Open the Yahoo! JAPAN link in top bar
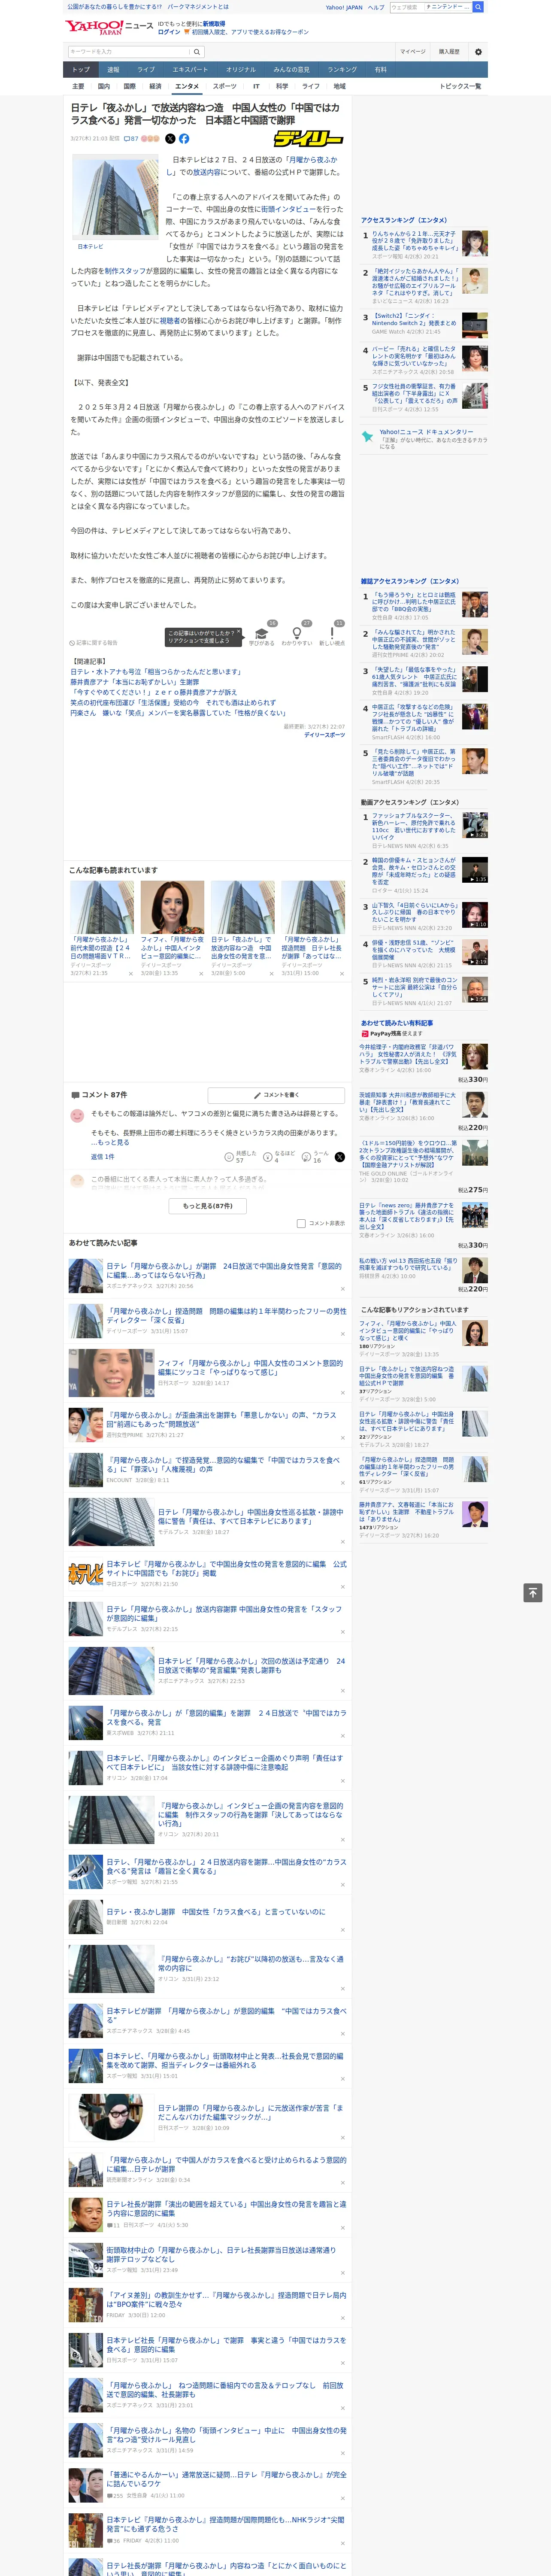 point(344,7)
